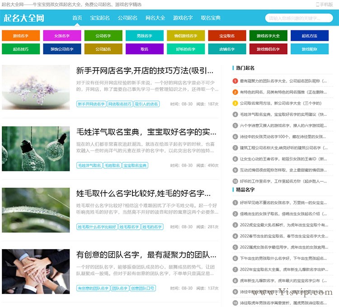Open 2022年宝宝取名大全集 link
Screen dimensions: 339x307
(x=284, y=269)
